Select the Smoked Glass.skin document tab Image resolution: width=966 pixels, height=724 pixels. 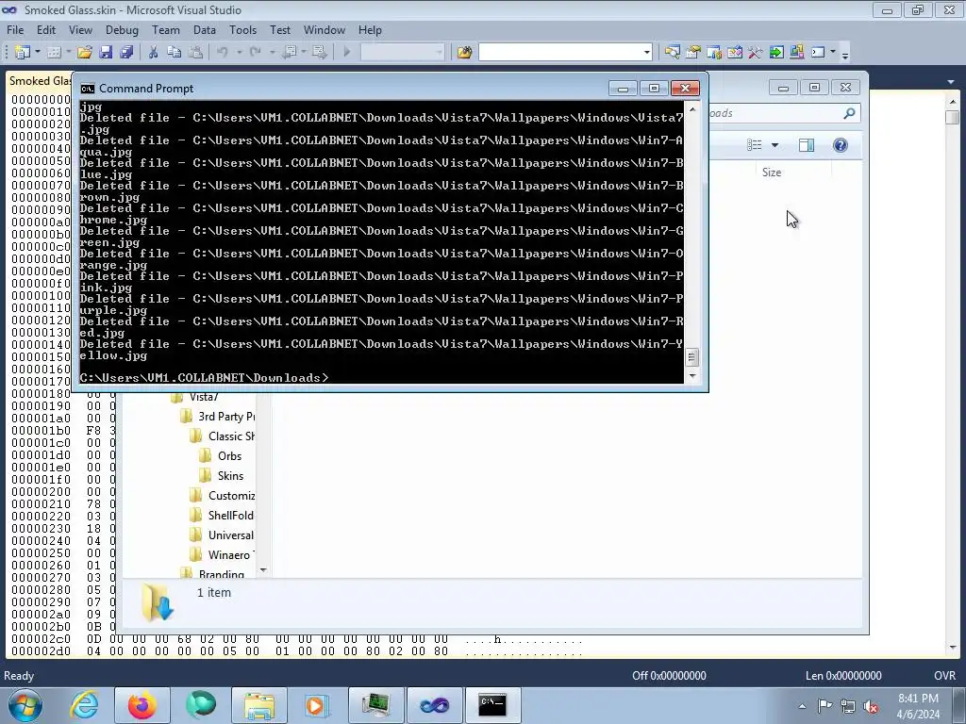pos(40,81)
